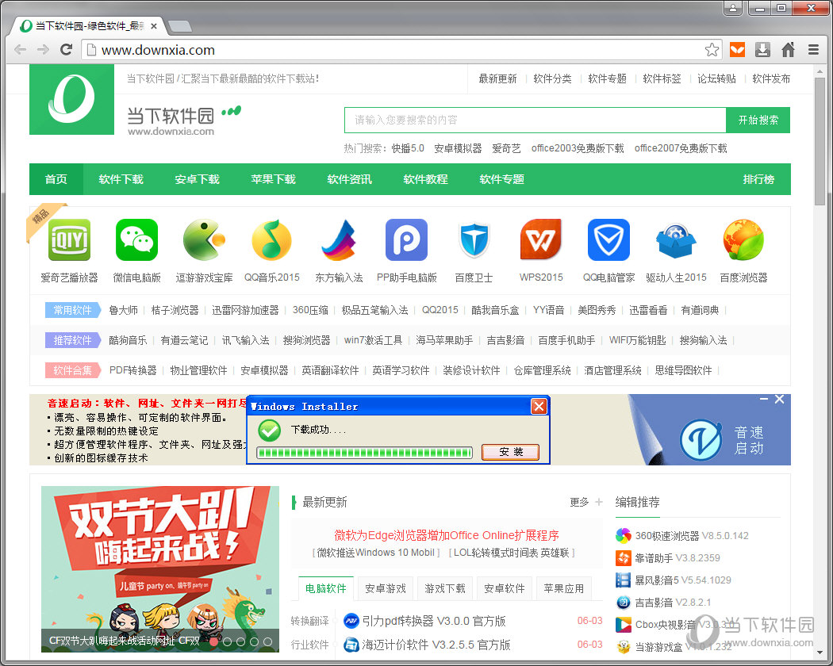The height and width of the screenshot is (666, 833).
Task: Open the 百度卫士 shield icon
Action: (474, 240)
